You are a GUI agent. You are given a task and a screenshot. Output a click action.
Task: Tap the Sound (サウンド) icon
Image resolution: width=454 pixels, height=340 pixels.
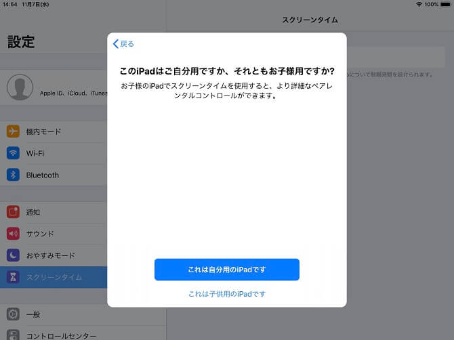pyautogui.click(x=13, y=234)
